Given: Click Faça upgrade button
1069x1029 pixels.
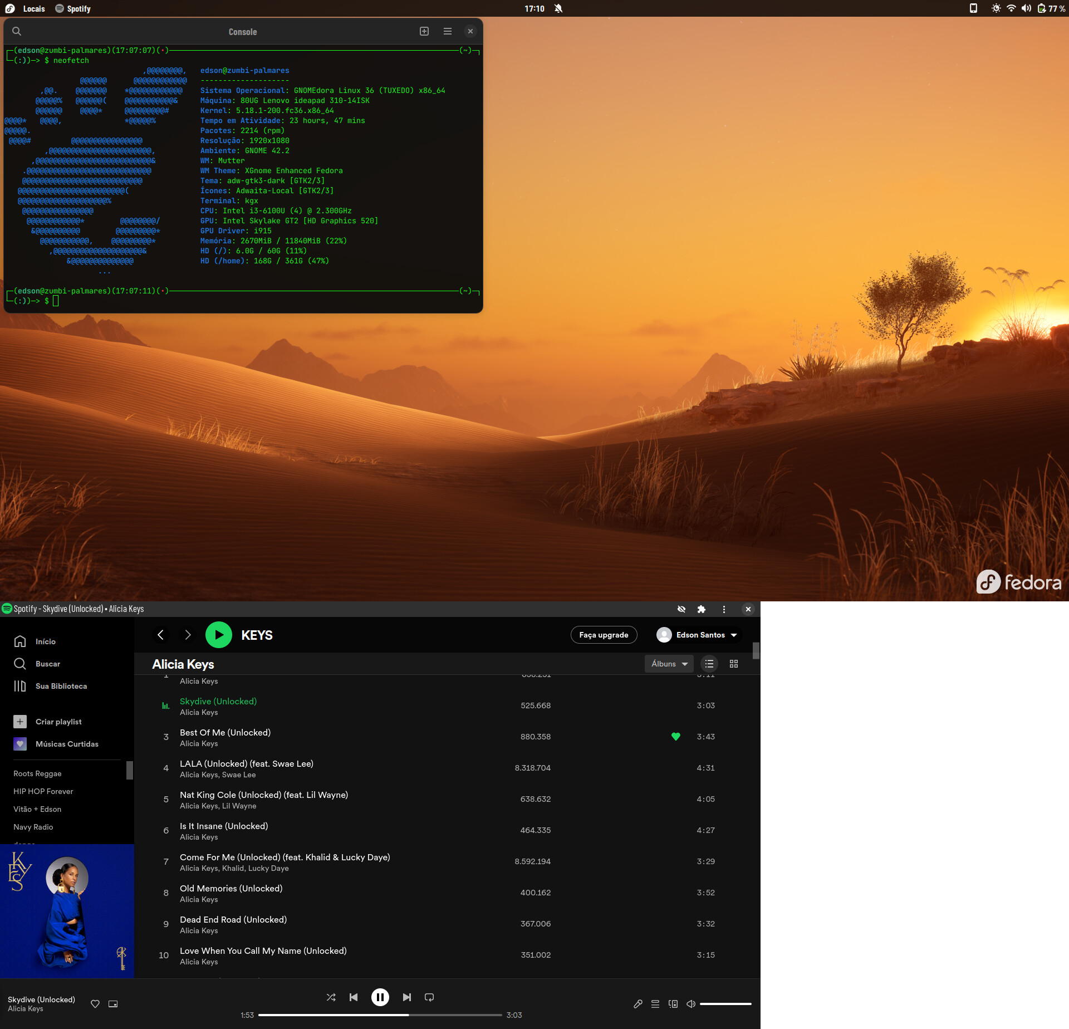Looking at the screenshot, I should (x=604, y=635).
